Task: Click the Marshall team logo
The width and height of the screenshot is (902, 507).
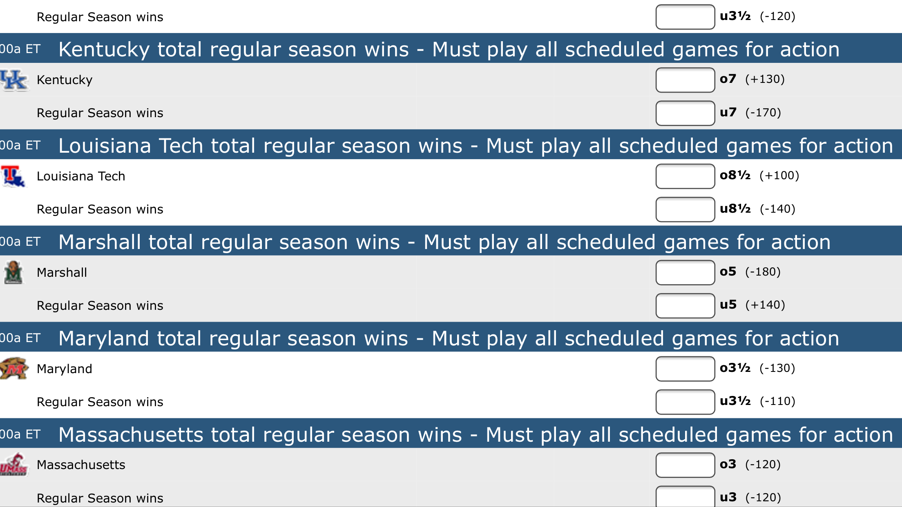Action: coord(13,272)
